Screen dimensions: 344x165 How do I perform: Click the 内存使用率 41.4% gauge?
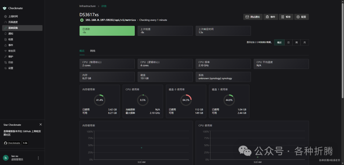(100, 100)
